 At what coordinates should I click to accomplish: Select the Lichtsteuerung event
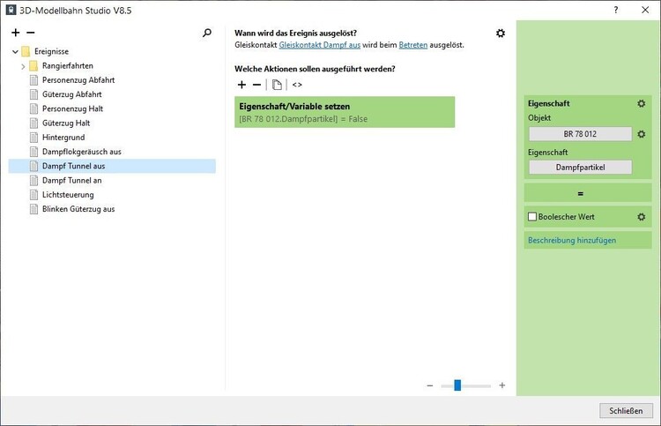pyautogui.click(x=68, y=195)
